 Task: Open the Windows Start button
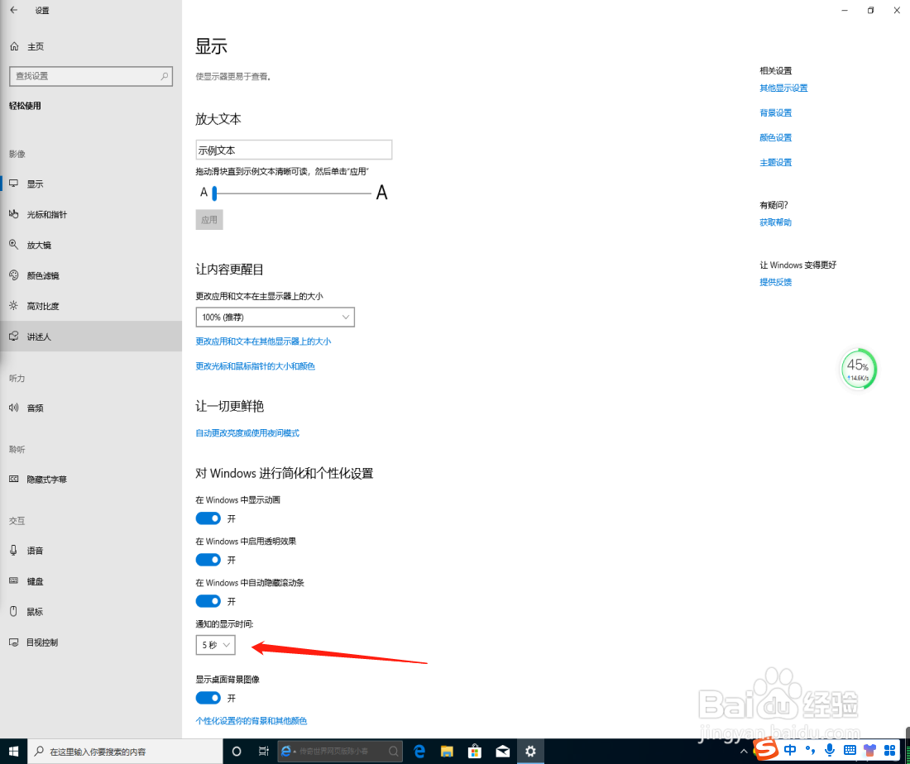tap(13, 752)
